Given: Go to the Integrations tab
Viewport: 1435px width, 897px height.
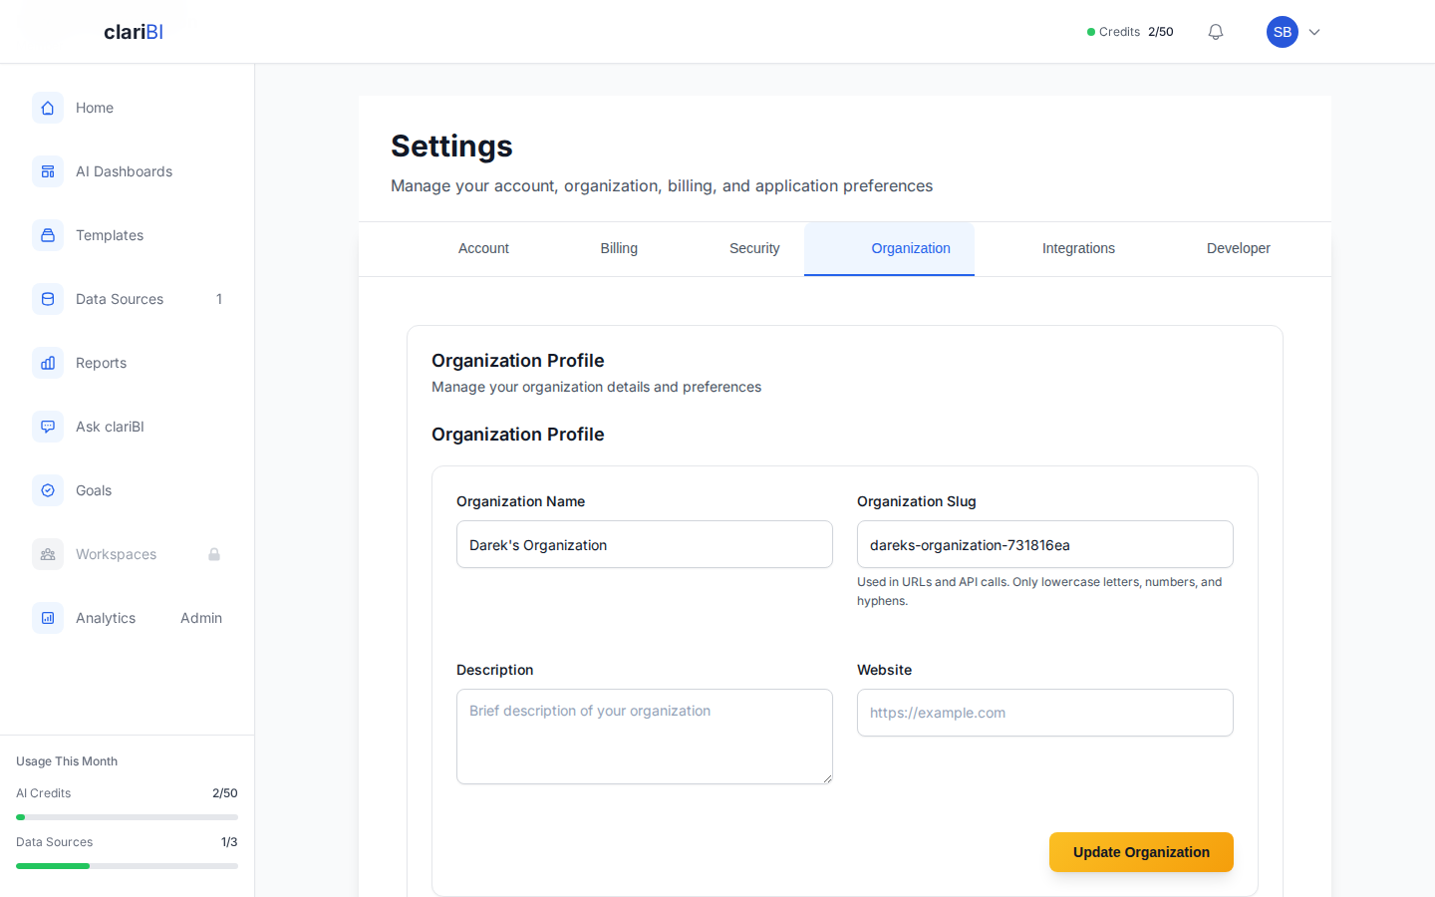Looking at the screenshot, I should coord(1078,248).
